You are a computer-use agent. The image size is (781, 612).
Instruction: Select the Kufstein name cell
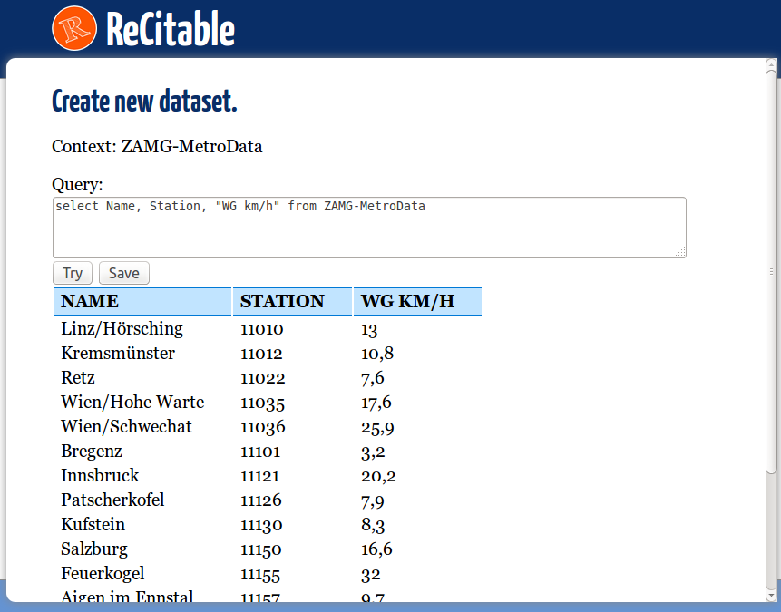[x=93, y=524]
